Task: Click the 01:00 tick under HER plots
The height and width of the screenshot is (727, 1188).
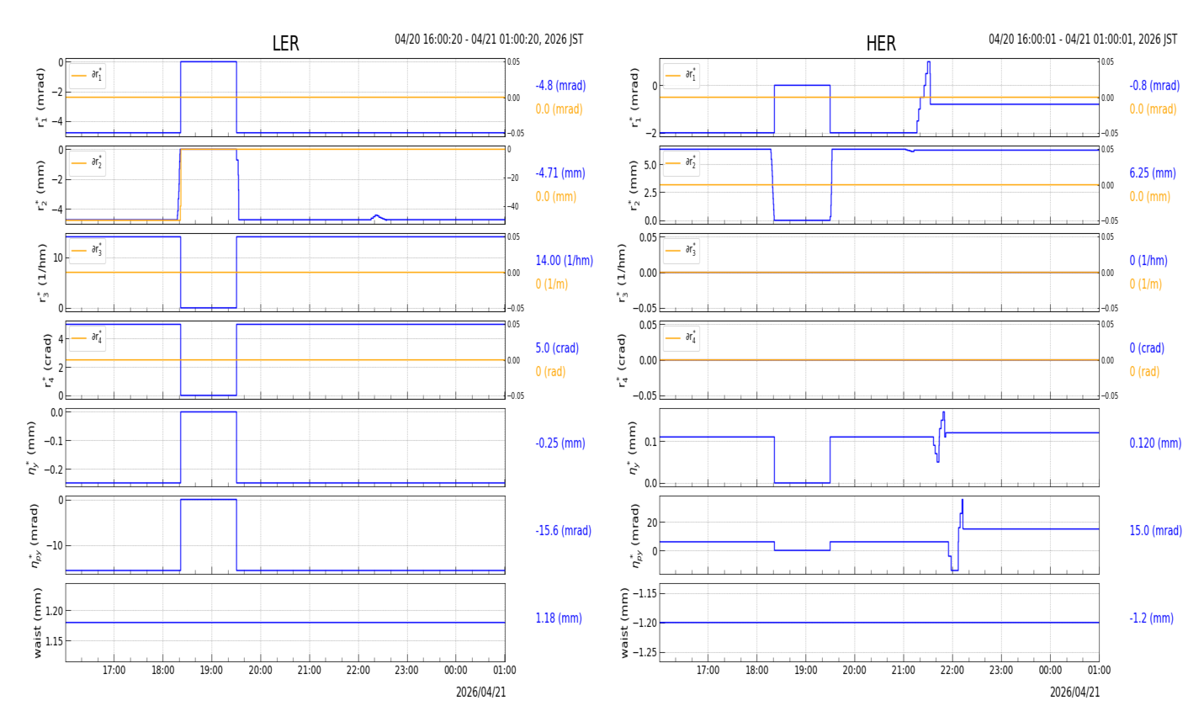Action: 1099,671
